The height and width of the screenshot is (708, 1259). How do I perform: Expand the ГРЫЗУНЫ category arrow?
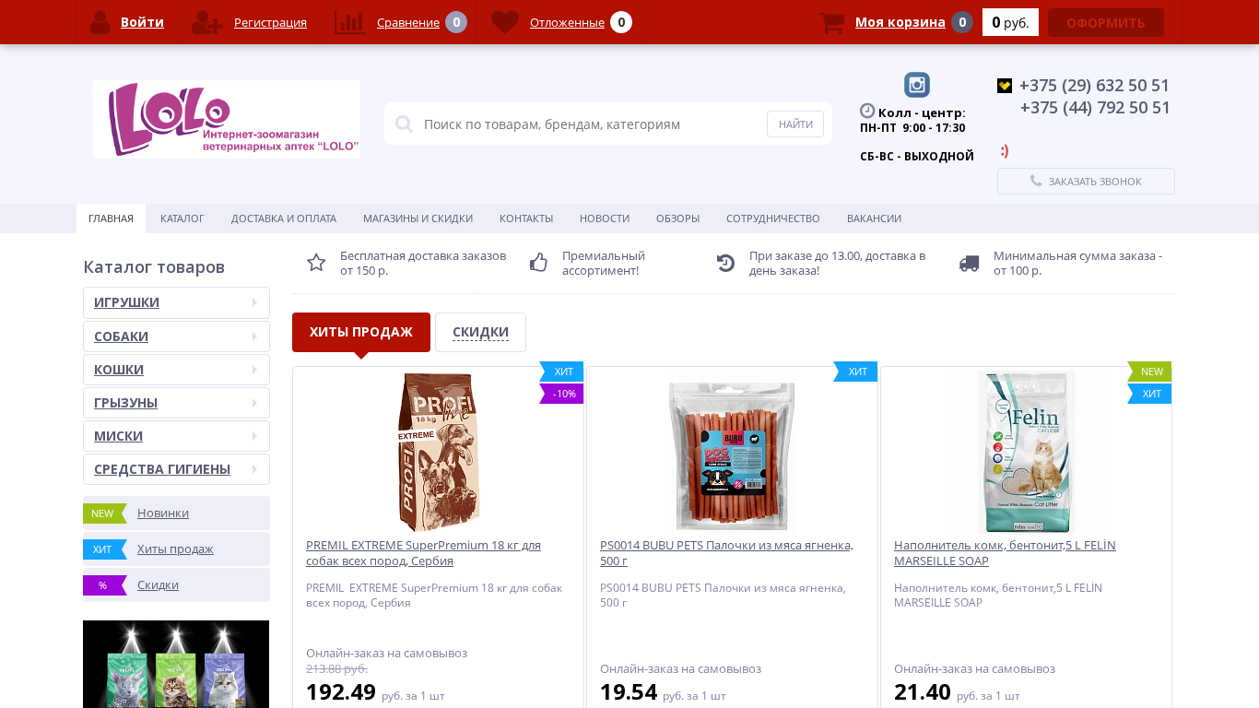254,403
